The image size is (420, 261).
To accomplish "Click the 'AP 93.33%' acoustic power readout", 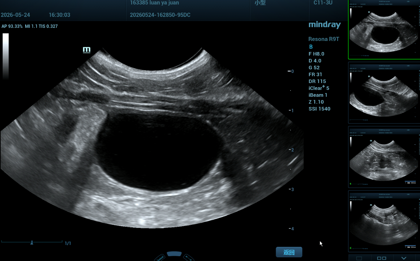I will click(12, 26).
